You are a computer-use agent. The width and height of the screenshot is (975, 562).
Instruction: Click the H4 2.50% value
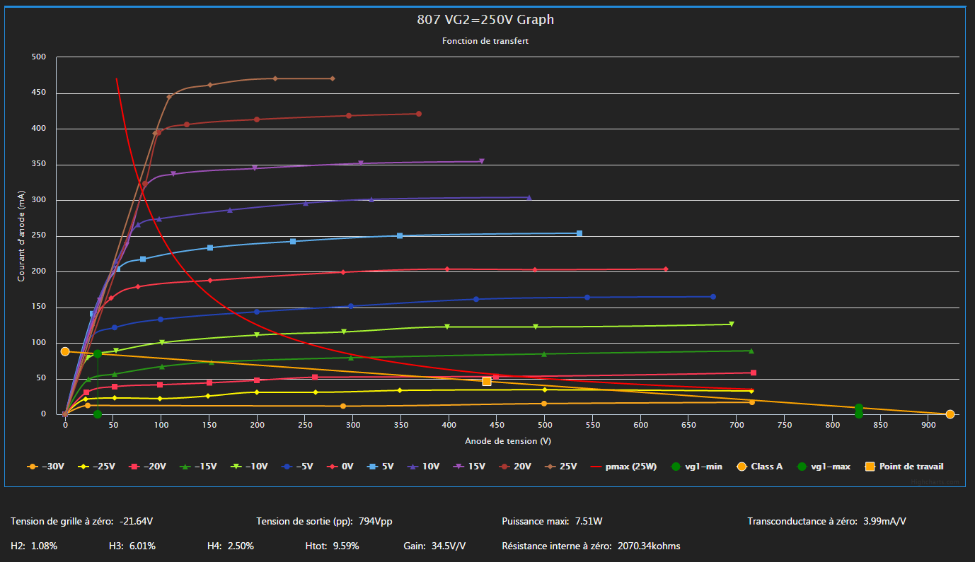[x=241, y=546]
